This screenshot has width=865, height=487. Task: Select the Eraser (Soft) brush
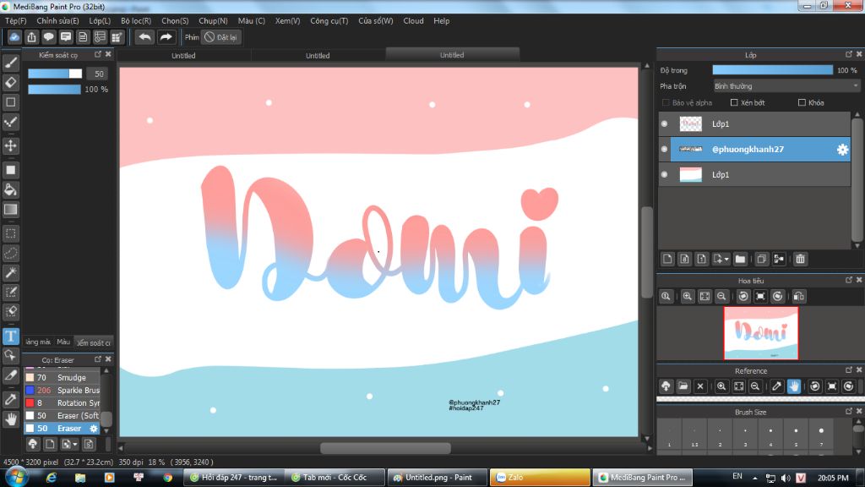(63, 416)
